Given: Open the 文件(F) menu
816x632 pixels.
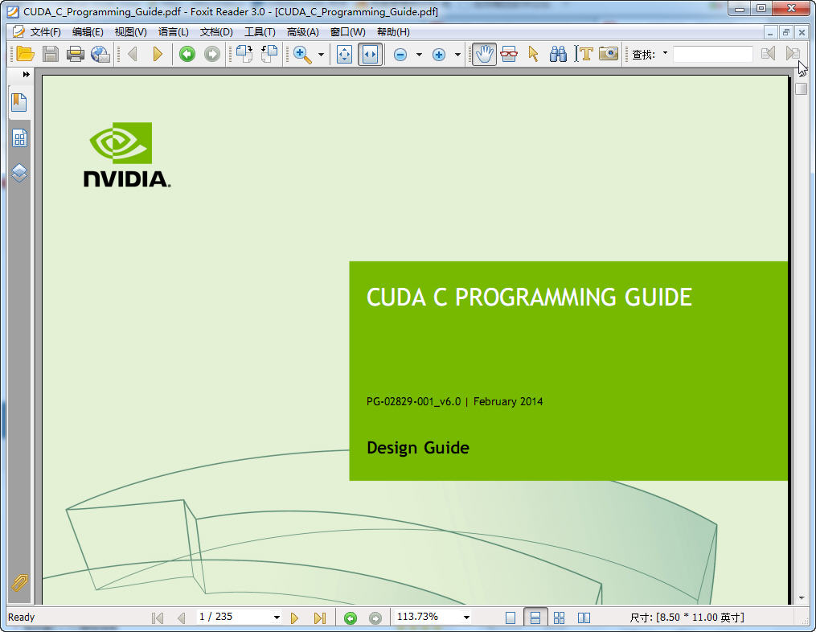Looking at the screenshot, I should pyautogui.click(x=45, y=32).
